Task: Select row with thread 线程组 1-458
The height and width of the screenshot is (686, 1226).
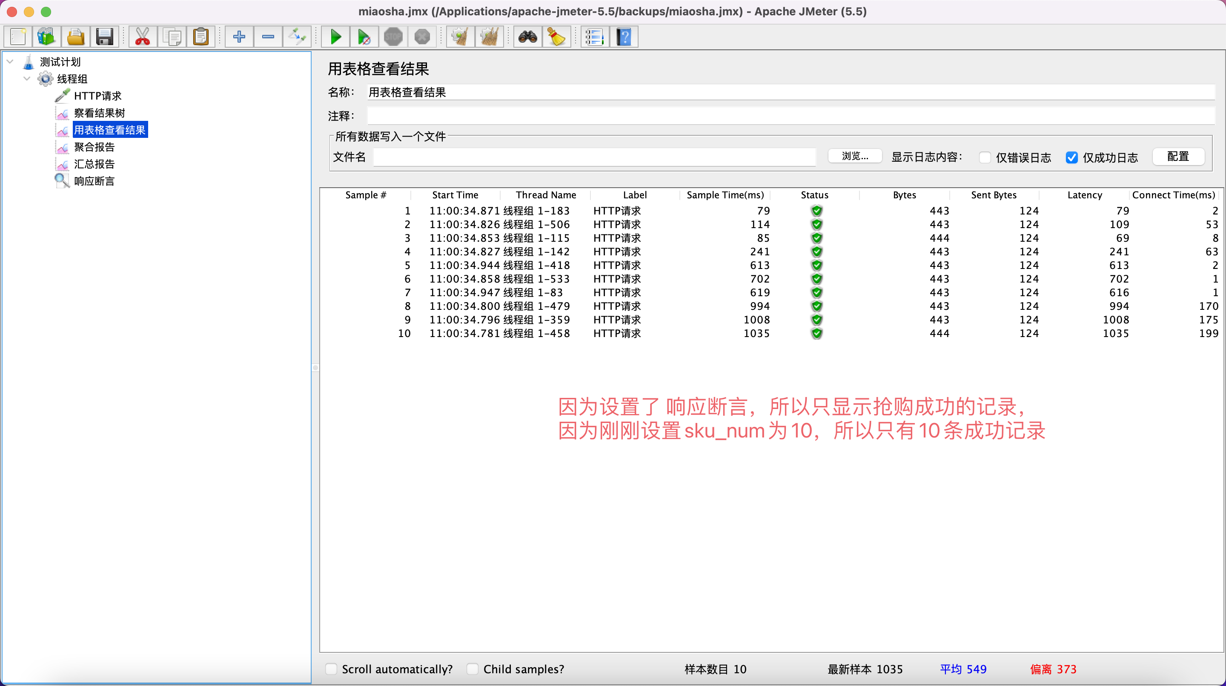Action: pyautogui.click(x=770, y=334)
